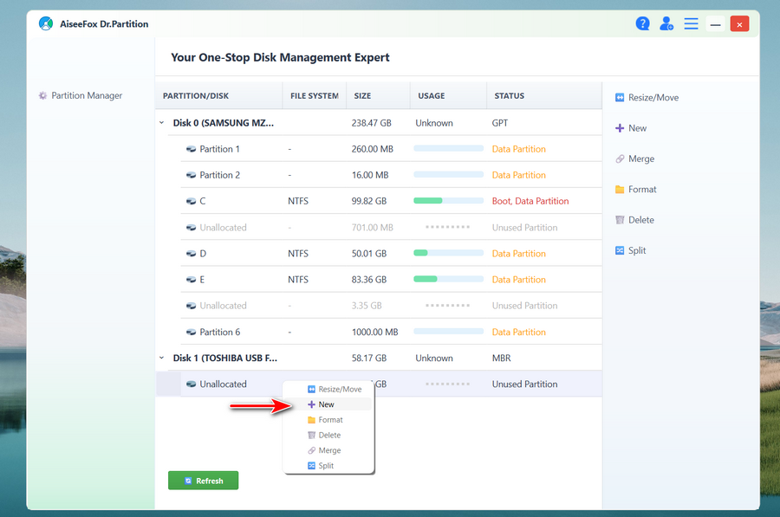Click the 238.47 GB disk size
Viewport: 780px width, 517px height.
pyautogui.click(x=371, y=123)
